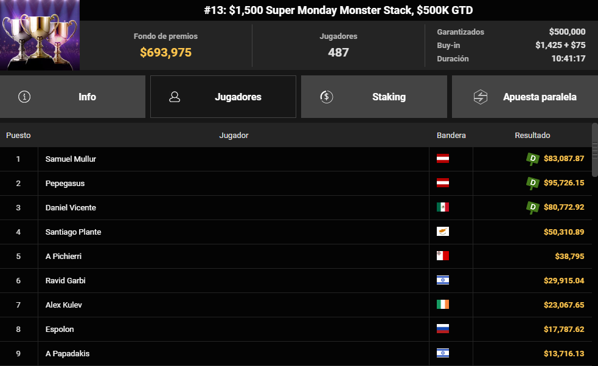
Task: Click the Jugadores person icon
Action: pos(175,97)
